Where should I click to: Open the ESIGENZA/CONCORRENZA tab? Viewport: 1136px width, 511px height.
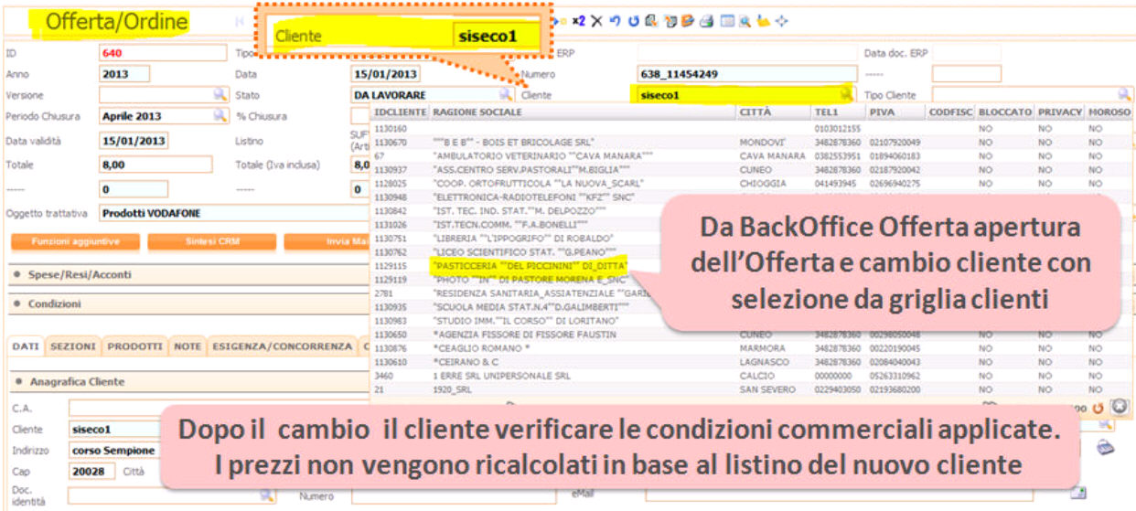pos(283,346)
